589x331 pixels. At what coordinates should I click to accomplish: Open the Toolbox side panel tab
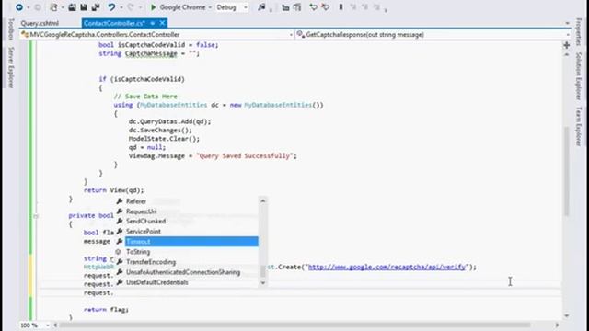click(11, 29)
